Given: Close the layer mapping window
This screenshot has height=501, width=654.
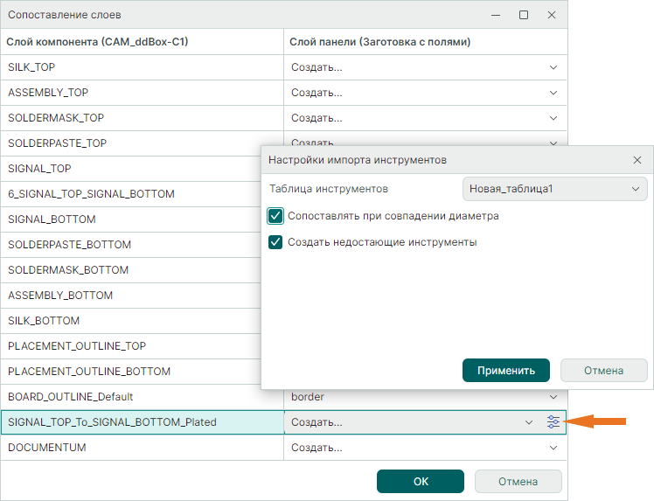Looking at the screenshot, I should click(552, 15).
